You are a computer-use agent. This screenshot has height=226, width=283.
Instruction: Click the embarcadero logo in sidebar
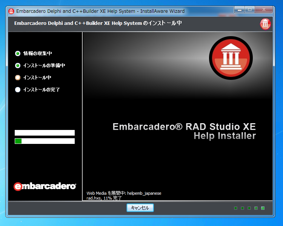click(45, 186)
